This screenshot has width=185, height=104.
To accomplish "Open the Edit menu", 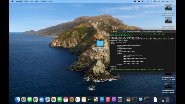I will tap(31, 1).
